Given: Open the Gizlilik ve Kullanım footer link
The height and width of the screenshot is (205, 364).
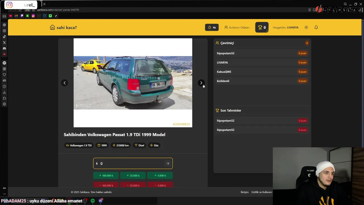Looking at the screenshot, I should [262, 192].
